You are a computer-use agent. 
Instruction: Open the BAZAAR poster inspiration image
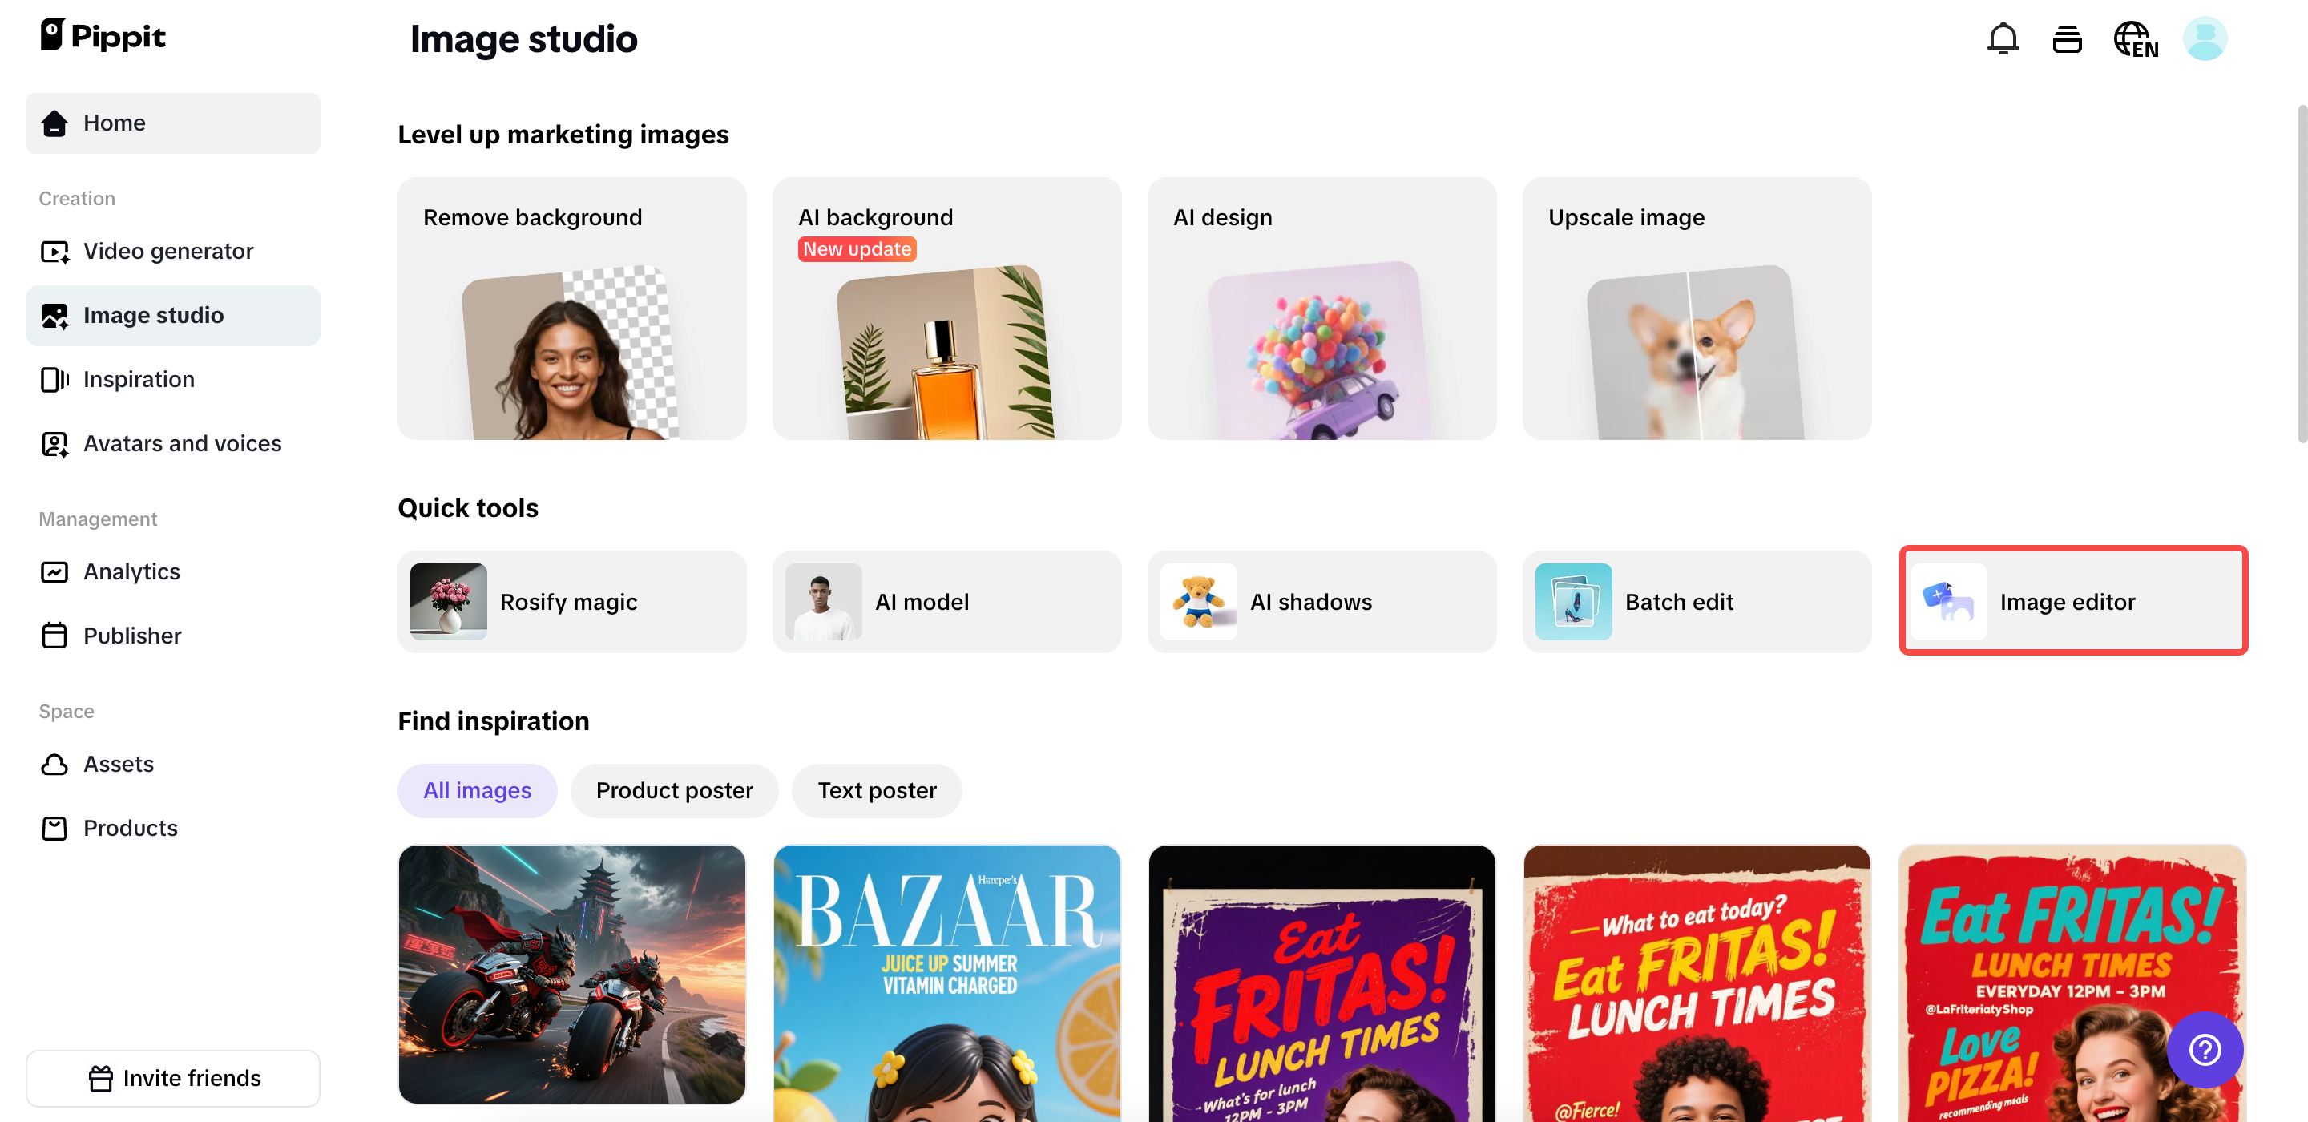click(x=947, y=983)
